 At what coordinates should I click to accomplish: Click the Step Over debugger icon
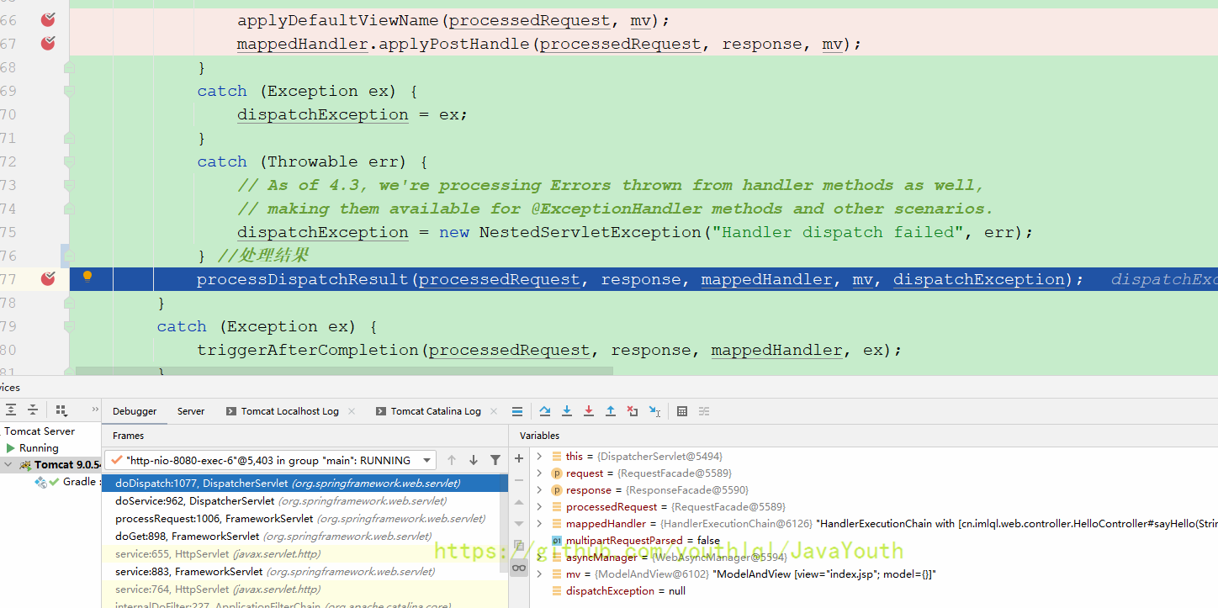(545, 411)
